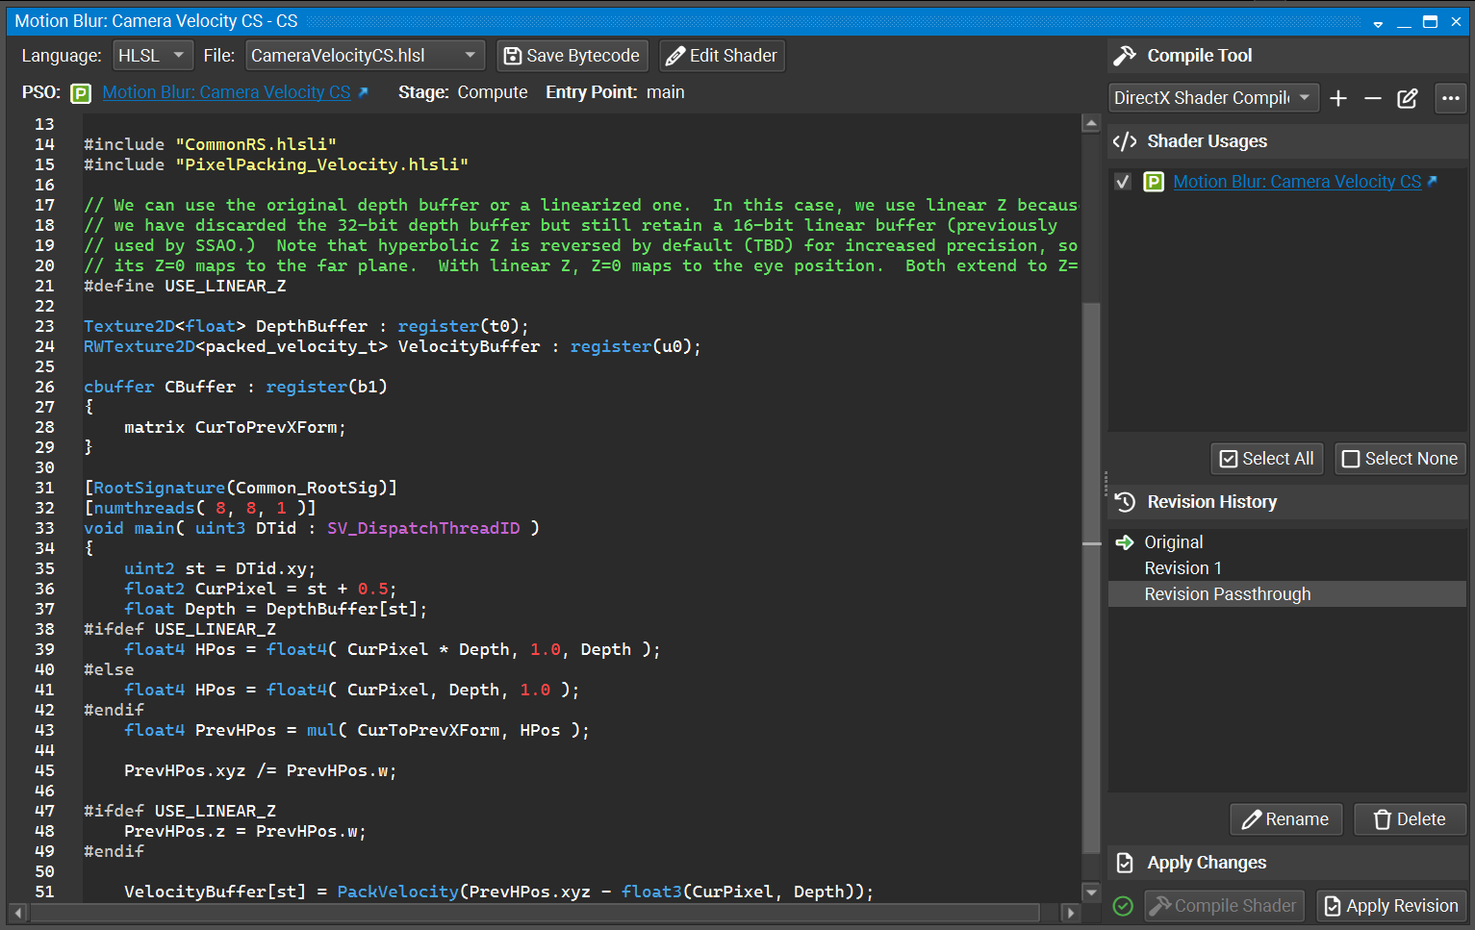
Task: Open the Language dropdown showing HLSL
Action: [152, 55]
